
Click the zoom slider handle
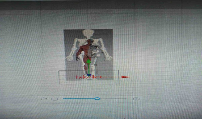pos(97,99)
